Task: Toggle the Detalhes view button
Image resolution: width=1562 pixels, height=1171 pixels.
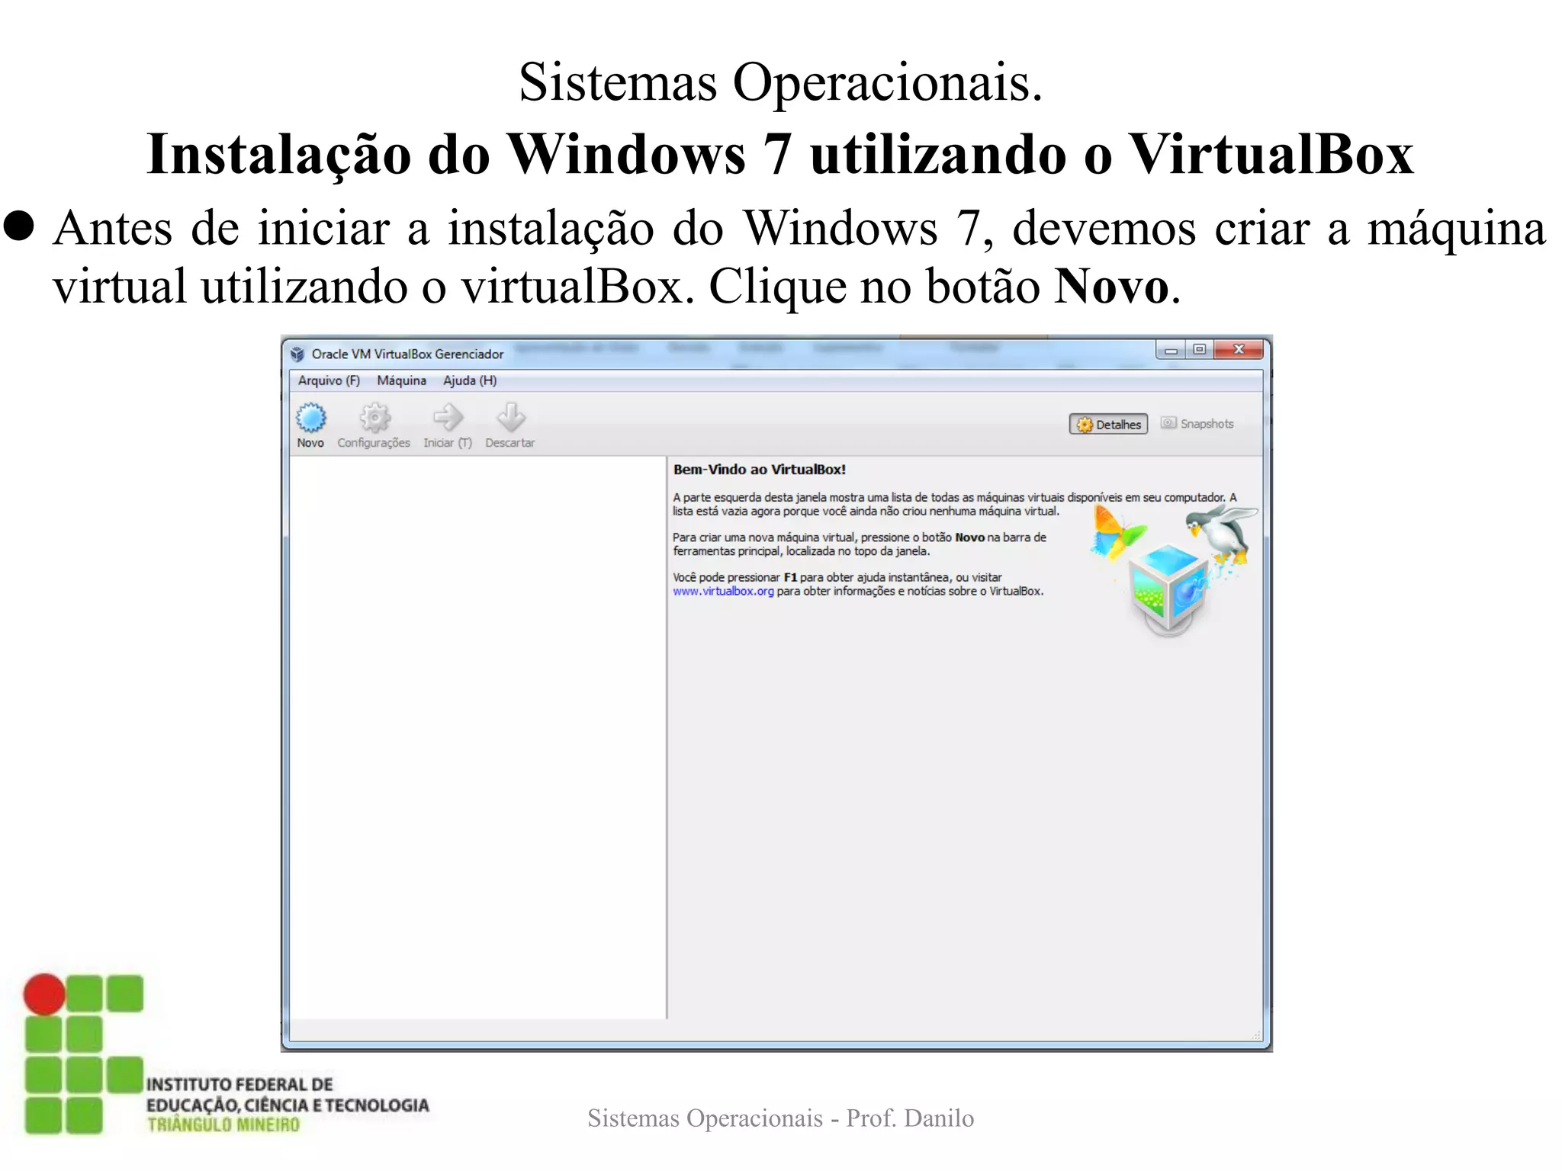Action: pyautogui.click(x=1109, y=425)
